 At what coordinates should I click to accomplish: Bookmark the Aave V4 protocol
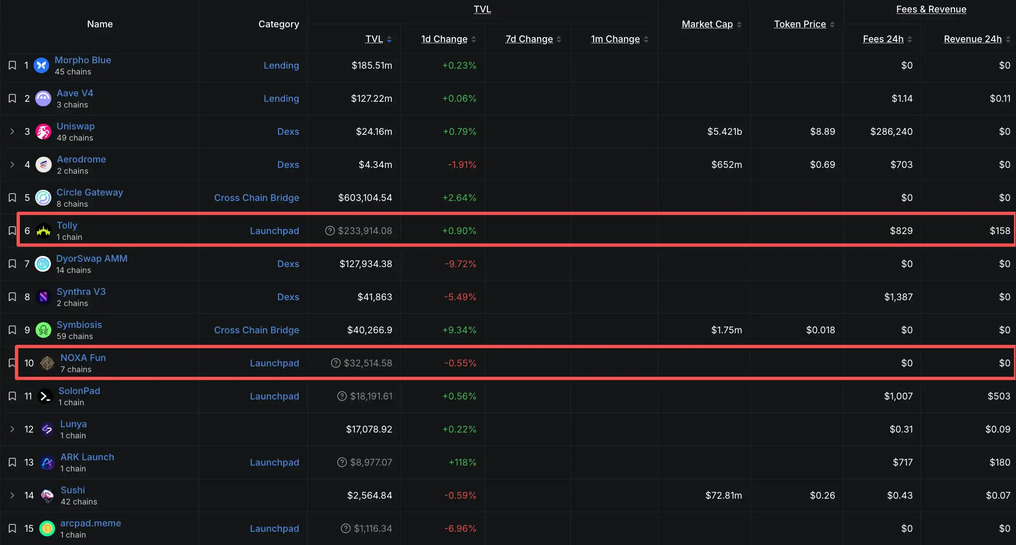(12, 98)
